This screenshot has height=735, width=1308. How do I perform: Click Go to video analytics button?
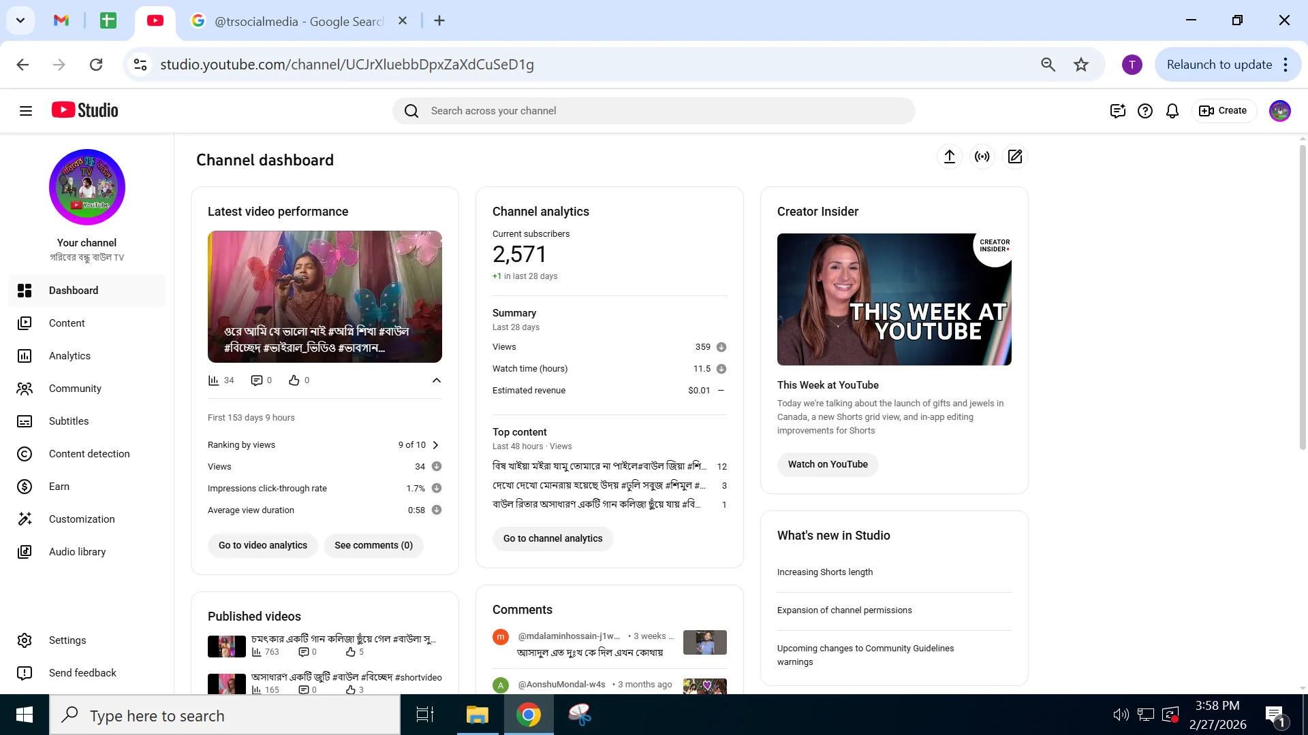(x=263, y=546)
